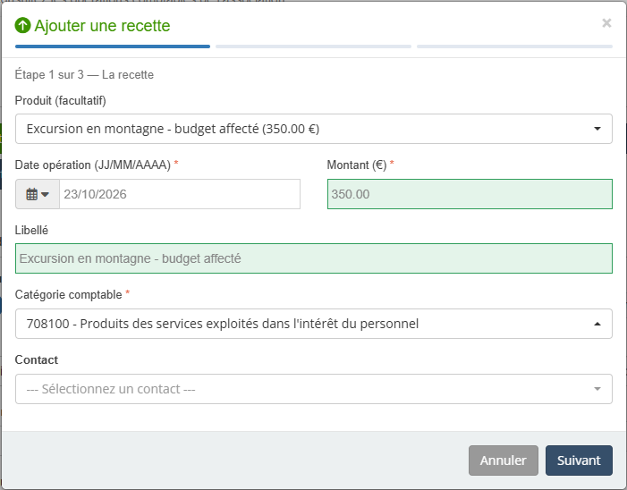Select the third step progress bar
627x490 pixels.
(514, 46)
